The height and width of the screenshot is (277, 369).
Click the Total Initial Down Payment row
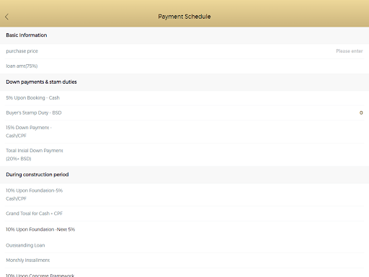pyautogui.click(x=184, y=154)
